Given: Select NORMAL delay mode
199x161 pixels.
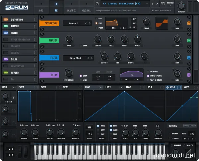Looking at the screenshot, I should [x=148, y=72].
